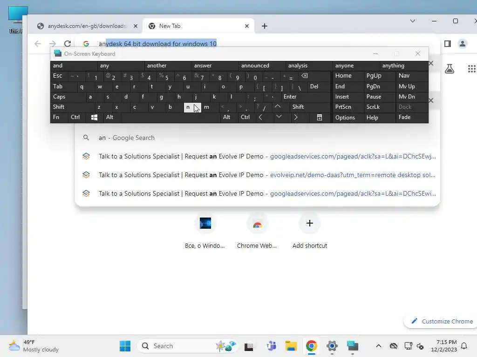Click On-Screen Keyboard taskbar icon
Screen dimensions: 477x357
(x=352, y=346)
